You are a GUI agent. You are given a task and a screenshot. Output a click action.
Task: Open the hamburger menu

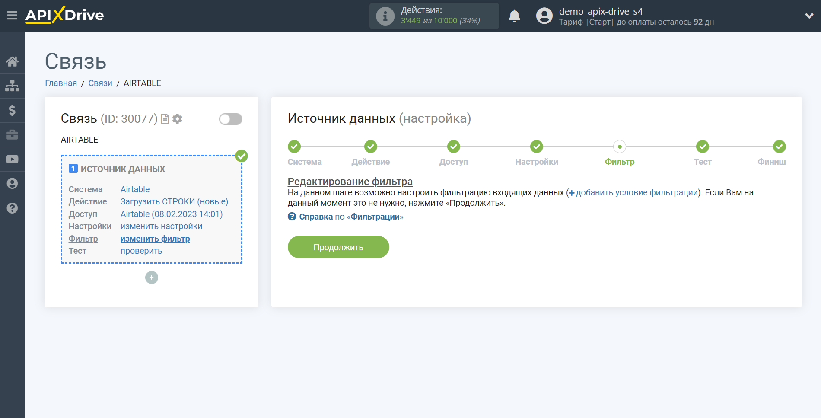[12, 16]
